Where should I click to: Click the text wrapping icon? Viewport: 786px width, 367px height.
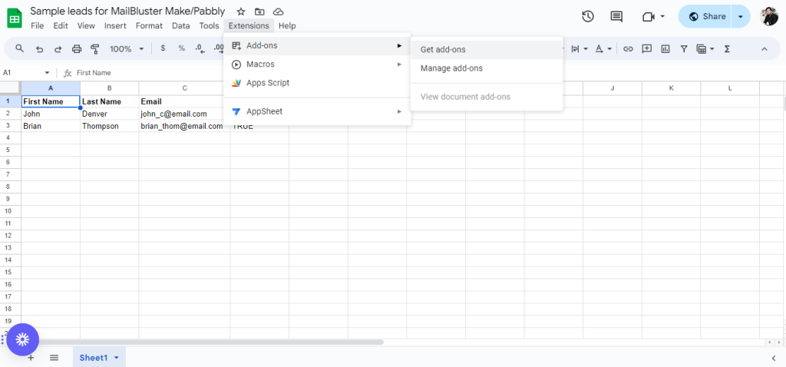coord(575,48)
